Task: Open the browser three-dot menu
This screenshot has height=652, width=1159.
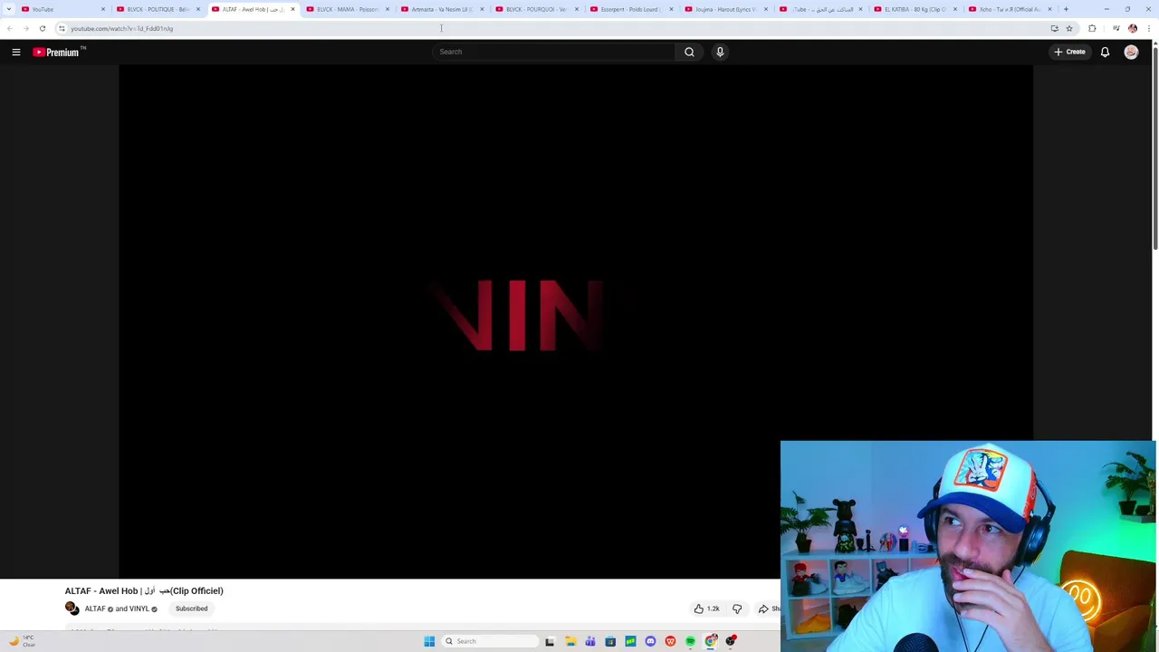Action: point(1149,29)
